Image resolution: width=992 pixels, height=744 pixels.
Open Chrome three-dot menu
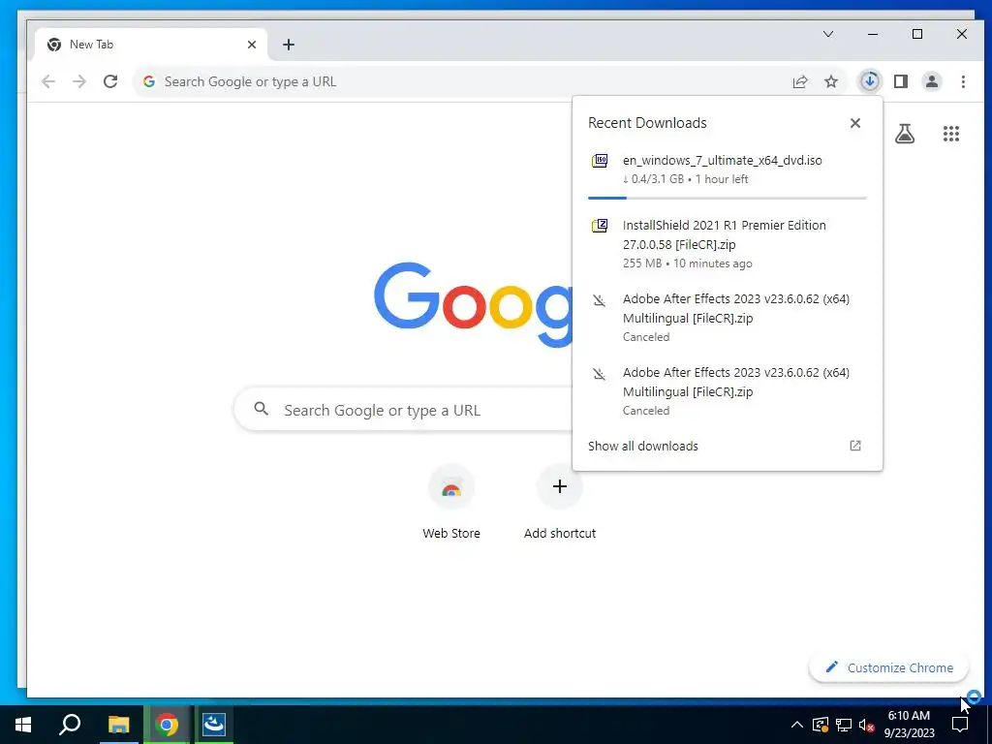pos(963,81)
